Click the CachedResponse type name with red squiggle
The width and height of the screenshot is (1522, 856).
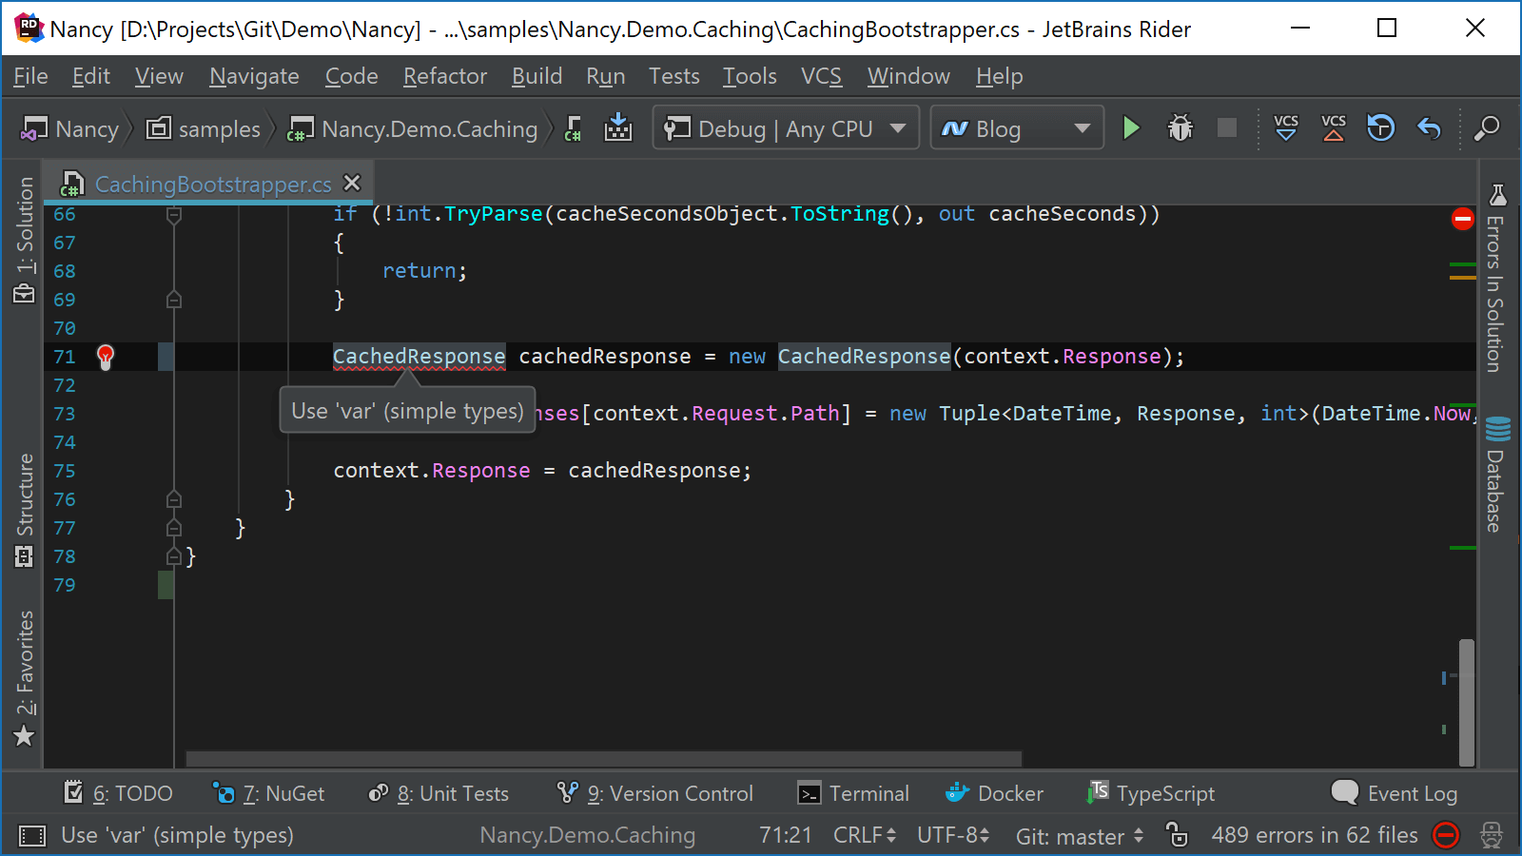click(419, 357)
